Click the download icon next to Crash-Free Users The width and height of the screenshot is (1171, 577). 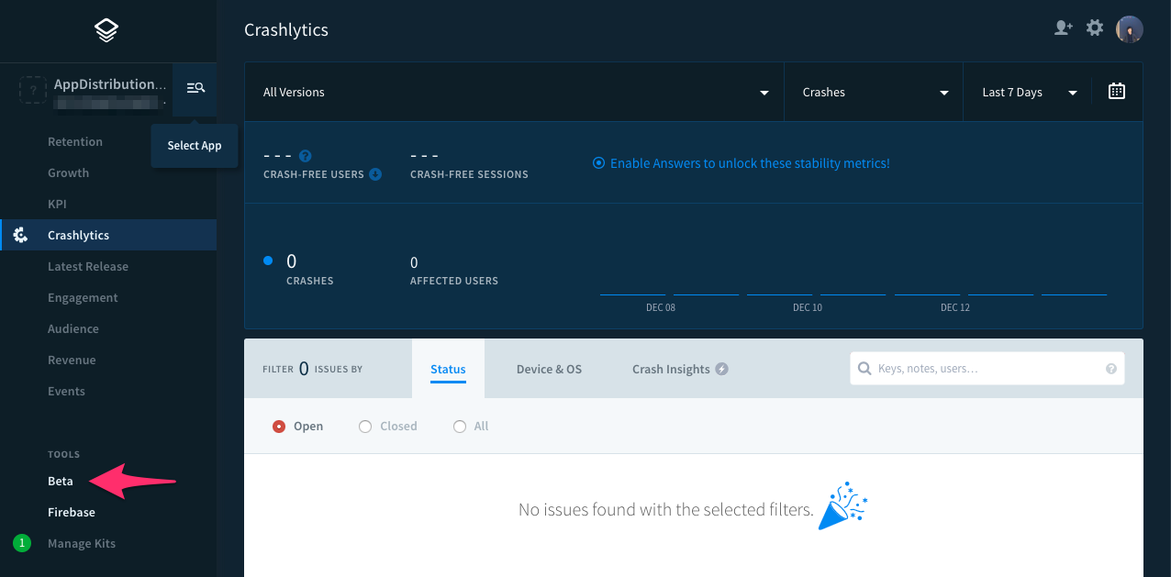pyautogui.click(x=375, y=173)
